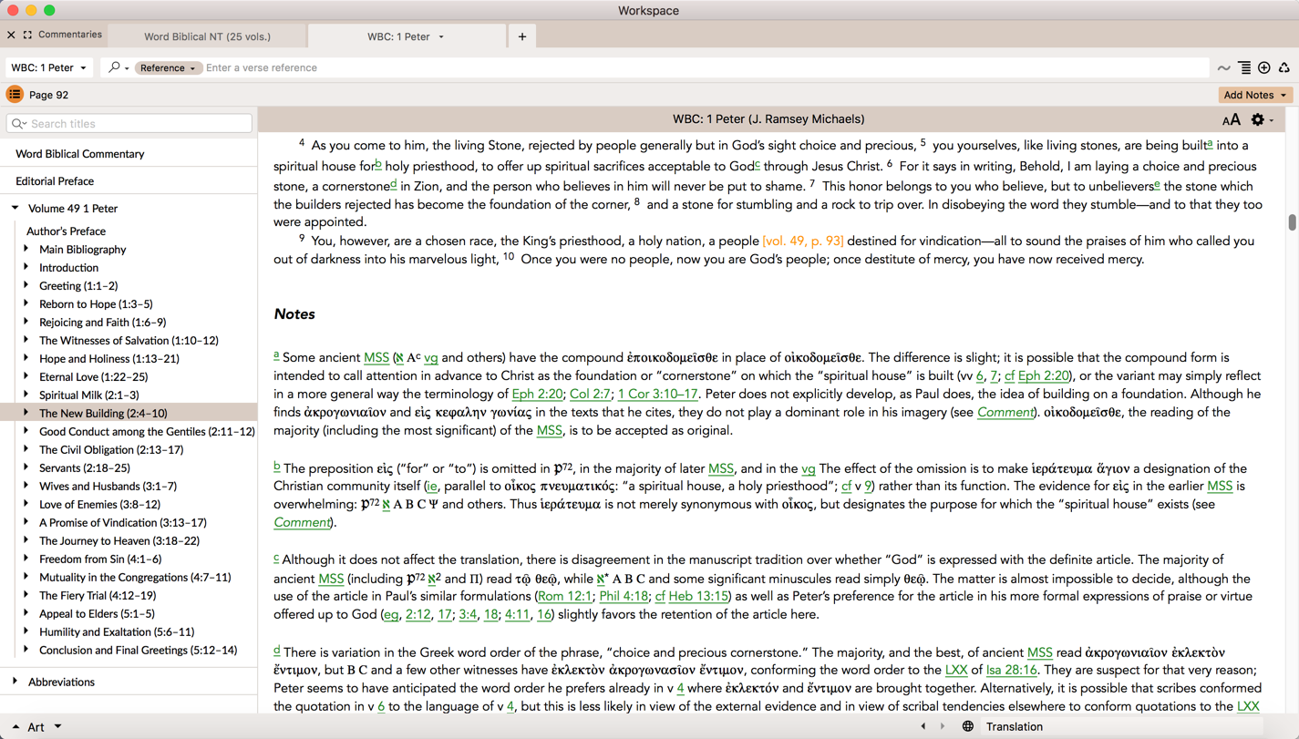This screenshot has height=739, width=1299.
Task: Click the recycle sync icon
Action: (1284, 67)
